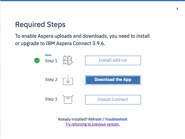Click the green checkmark beside Step 1

click(37, 60)
